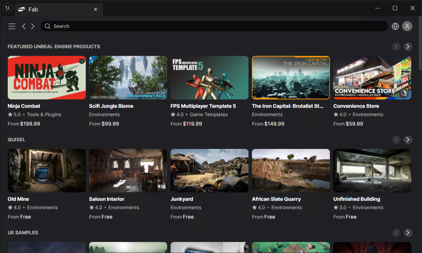The image size is (422, 253).
Task: Click Game Templates under FPS Multiplayer Template
Action: click(x=209, y=114)
